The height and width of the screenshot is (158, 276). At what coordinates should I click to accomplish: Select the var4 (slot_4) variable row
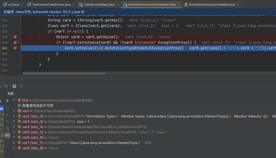point(143,127)
